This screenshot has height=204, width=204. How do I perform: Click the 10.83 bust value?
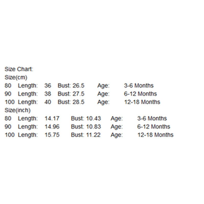click(x=93, y=127)
